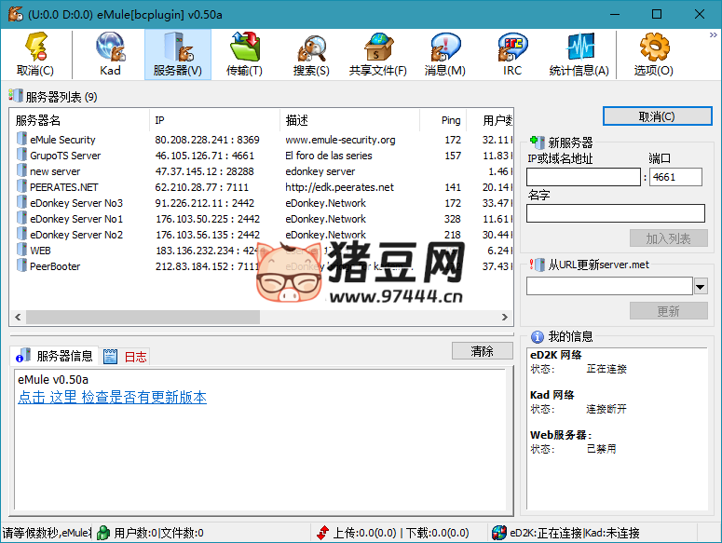Select the 80.208.228.241 : 8369 IP cell

click(207, 140)
